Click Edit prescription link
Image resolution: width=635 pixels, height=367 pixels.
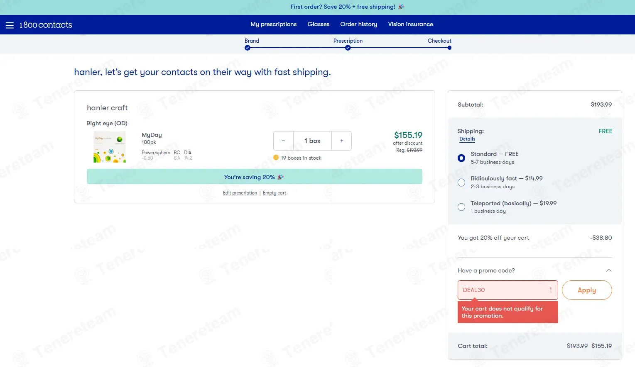coord(240,193)
